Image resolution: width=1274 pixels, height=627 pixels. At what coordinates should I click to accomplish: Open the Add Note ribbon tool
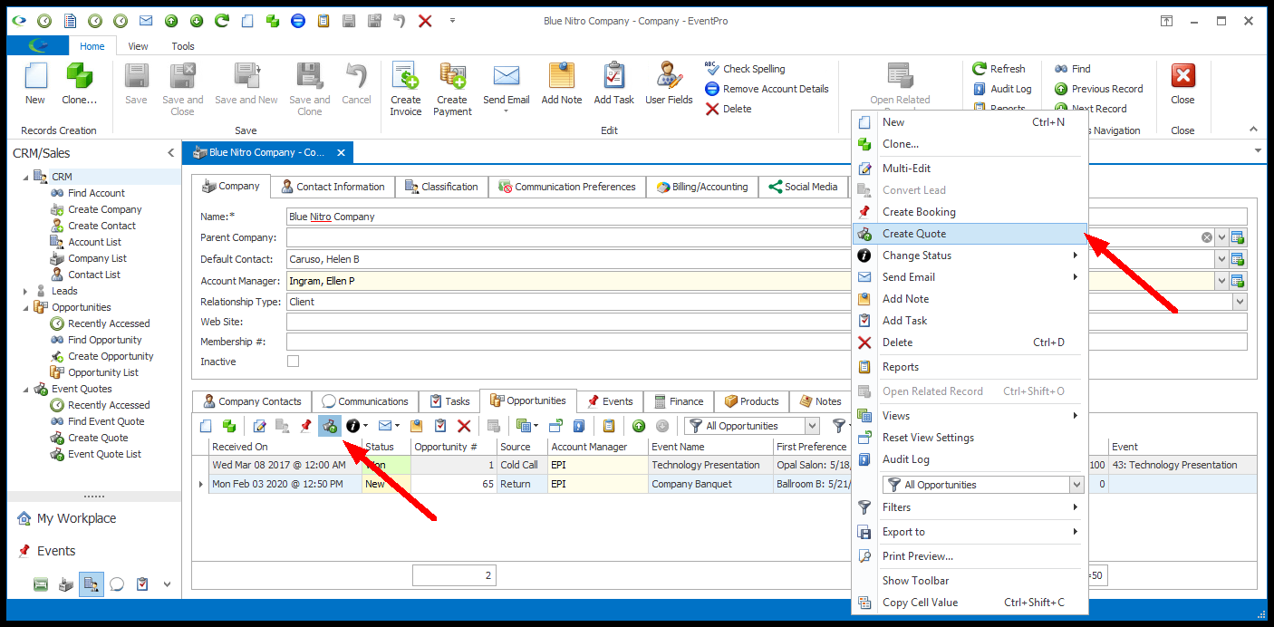tap(562, 84)
